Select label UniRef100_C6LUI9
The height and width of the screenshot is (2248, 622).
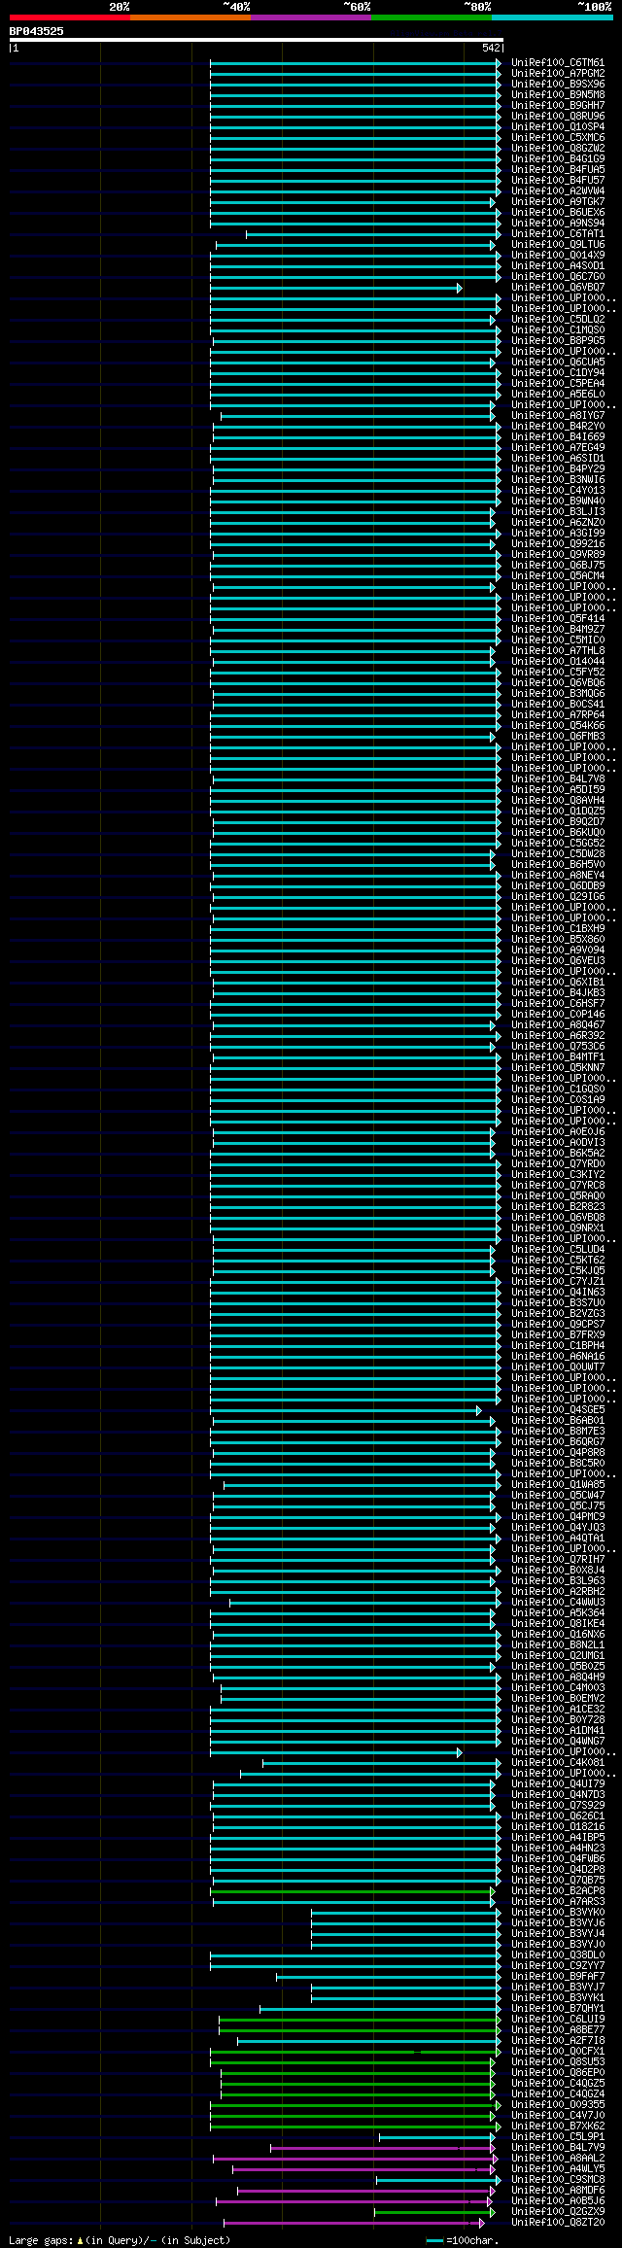558,2020
